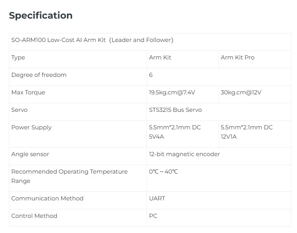Image resolution: width=297 pixels, height=233 pixels.
Task: Click the Angle sensor row label
Action: [x=30, y=154]
